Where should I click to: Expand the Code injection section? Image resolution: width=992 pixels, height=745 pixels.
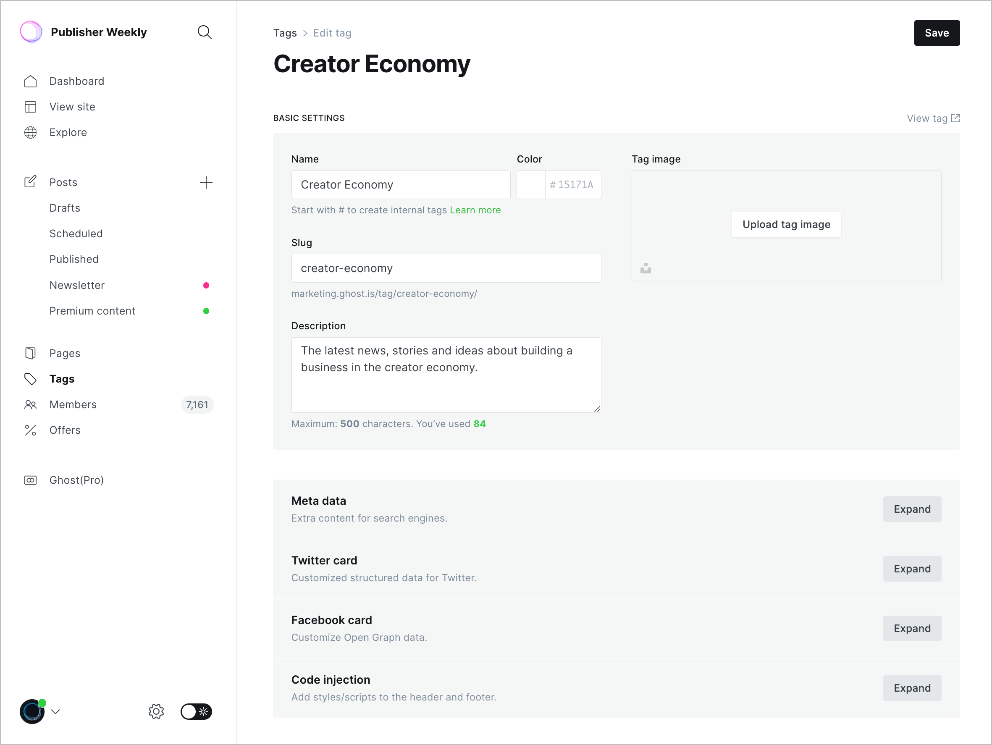pyautogui.click(x=912, y=688)
